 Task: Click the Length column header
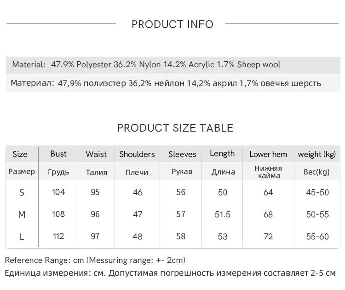click(x=222, y=154)
